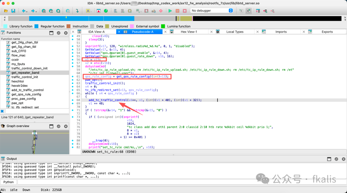
Task: Close the Output panel
Action: tap(343, 159)
